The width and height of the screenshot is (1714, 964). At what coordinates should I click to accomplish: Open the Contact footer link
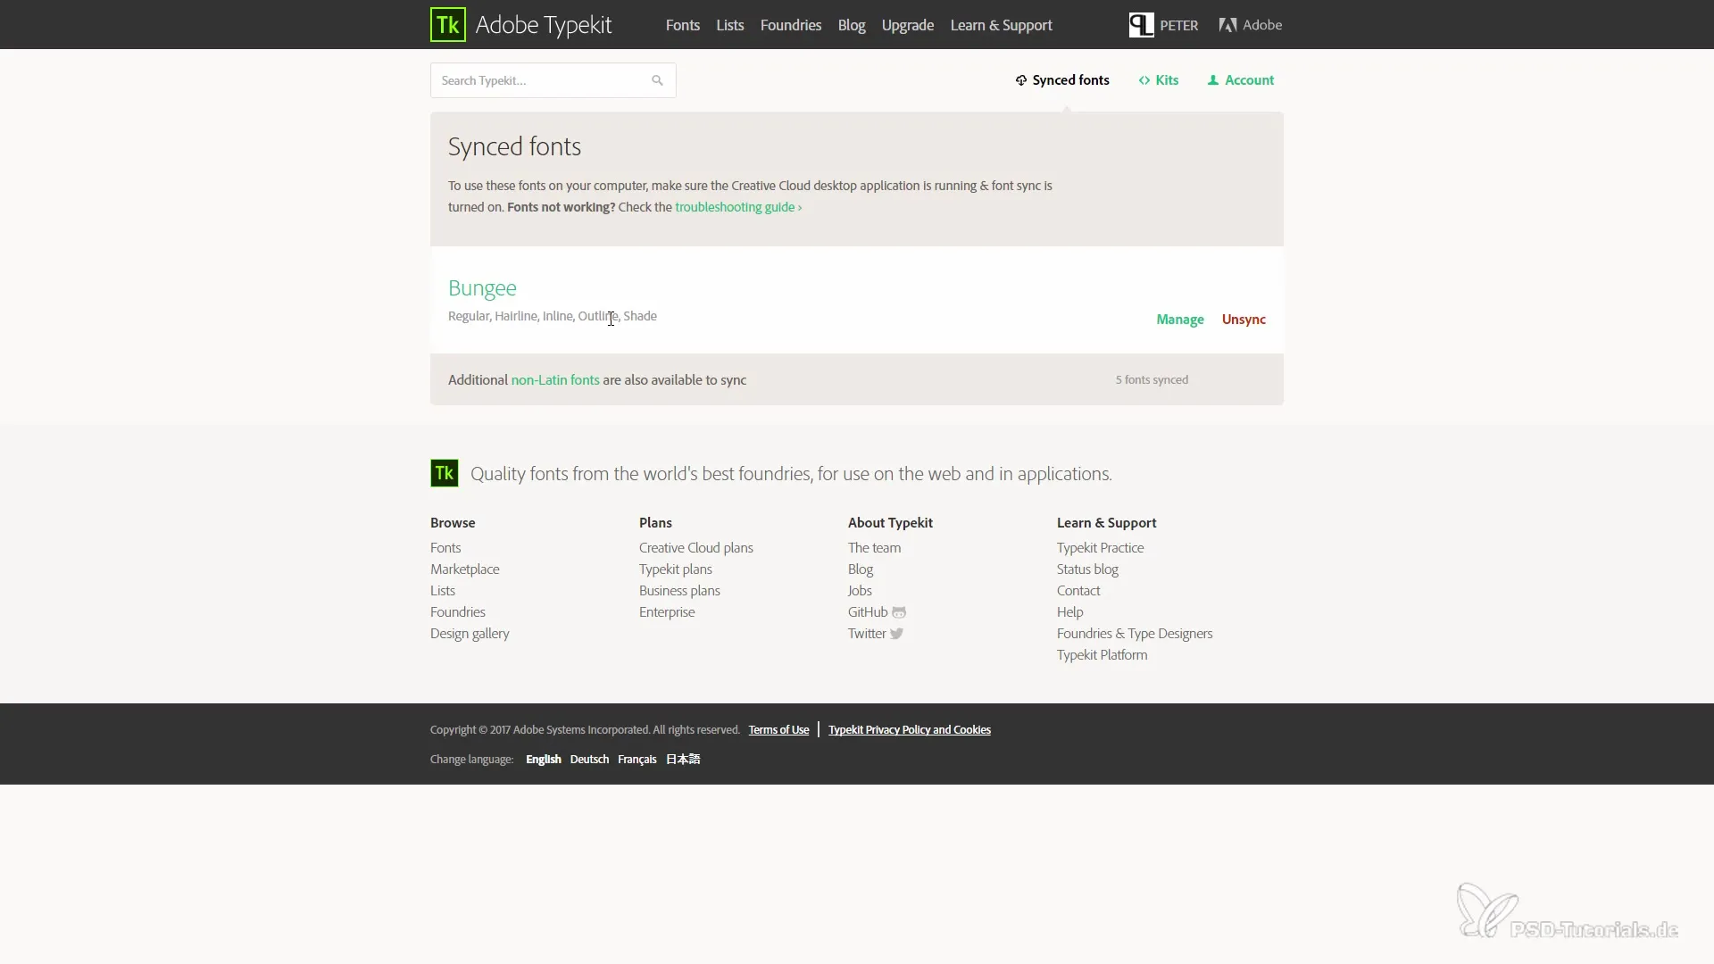(1078, 591)
